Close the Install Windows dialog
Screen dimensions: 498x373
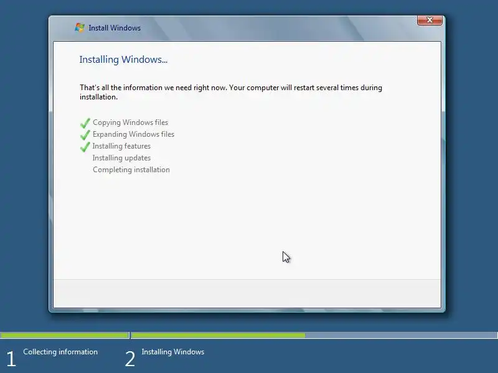pos(430,21)
